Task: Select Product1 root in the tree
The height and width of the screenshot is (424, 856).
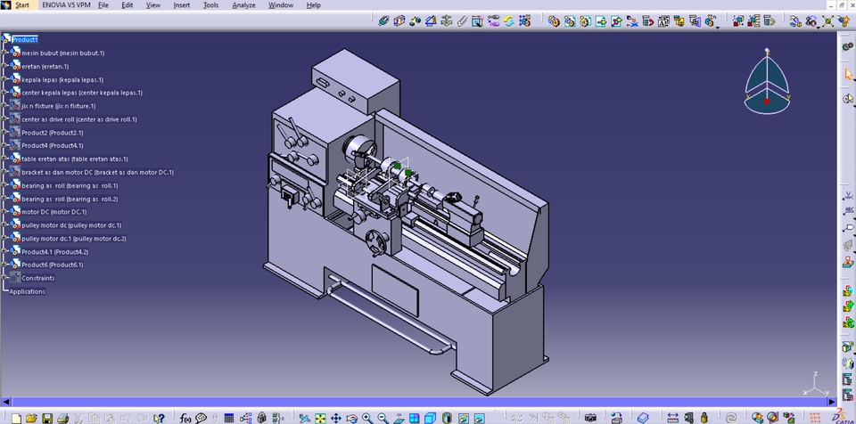Action: pyautogui.click(x=25, y=39)
